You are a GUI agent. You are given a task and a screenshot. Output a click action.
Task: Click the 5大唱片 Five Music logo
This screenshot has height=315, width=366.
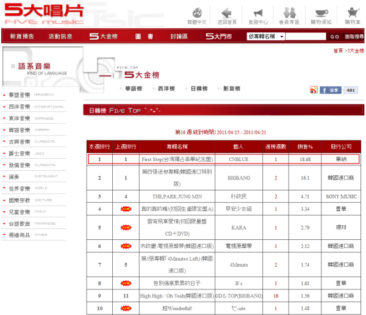(44, 15)
